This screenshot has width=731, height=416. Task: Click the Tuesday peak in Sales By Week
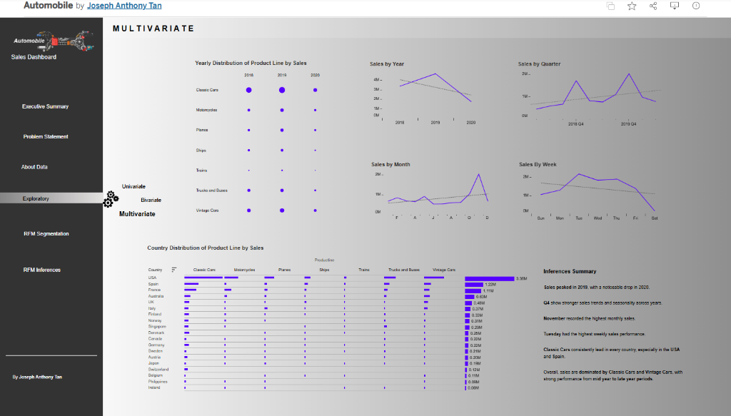(x=579, y=174)
